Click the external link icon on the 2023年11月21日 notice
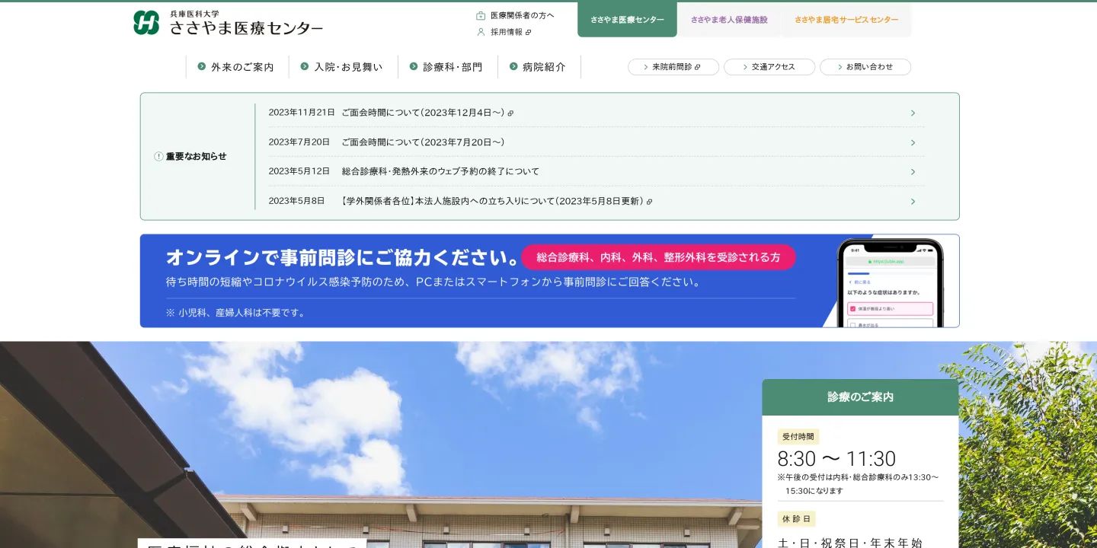 point(510,113)
